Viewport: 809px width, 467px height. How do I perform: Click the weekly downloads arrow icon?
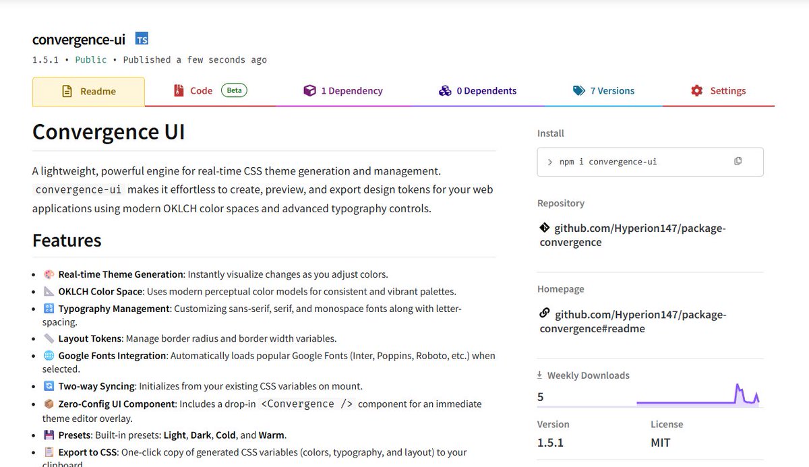539,375
